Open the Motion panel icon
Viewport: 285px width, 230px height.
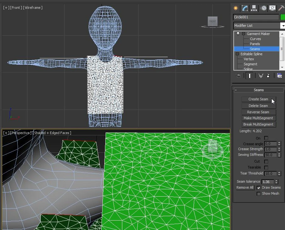click(x=264, y=8)
